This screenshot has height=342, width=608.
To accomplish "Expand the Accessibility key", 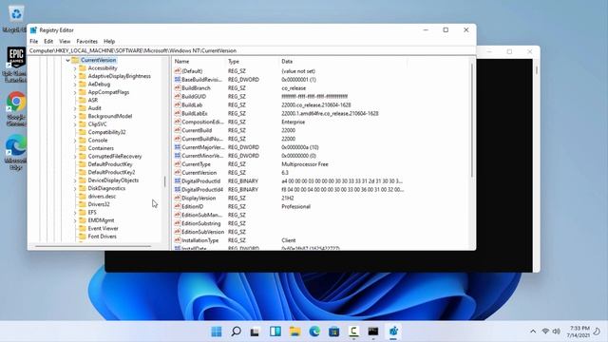I will click(75, 68).
